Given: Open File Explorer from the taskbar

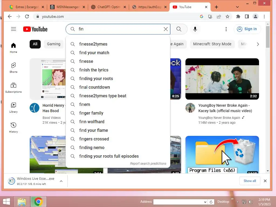Looking at the screenshot, I should click(x=22, y=202).
